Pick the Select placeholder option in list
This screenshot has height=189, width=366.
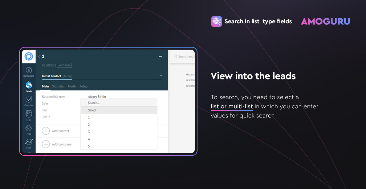pos(92,110)
